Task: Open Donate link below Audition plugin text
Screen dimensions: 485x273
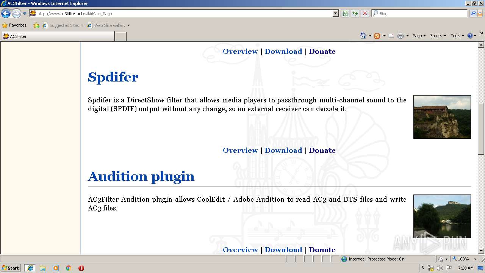Action: (322, 250)
